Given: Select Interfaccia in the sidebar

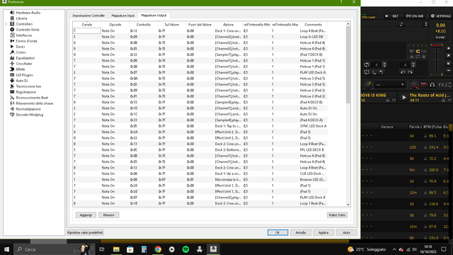Looking at the screenshot, I should click(x=21, y=35).
